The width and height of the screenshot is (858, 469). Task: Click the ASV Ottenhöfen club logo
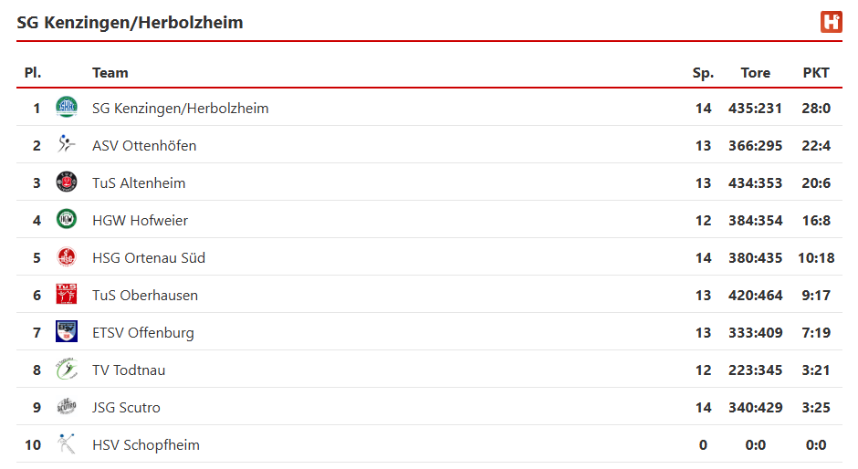tap(67, 145)
